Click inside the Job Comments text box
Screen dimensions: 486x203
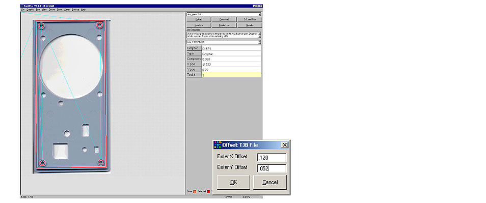point(222,35)
